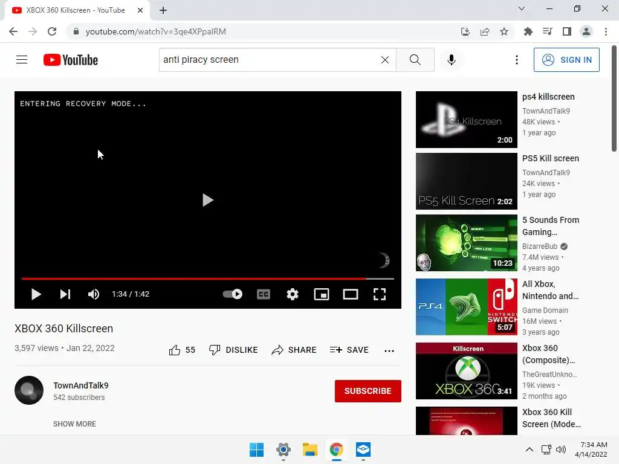This screenshot has height=464, width=619.
Task: Expand description with SHOW MORE
Action: coord(74,424)
